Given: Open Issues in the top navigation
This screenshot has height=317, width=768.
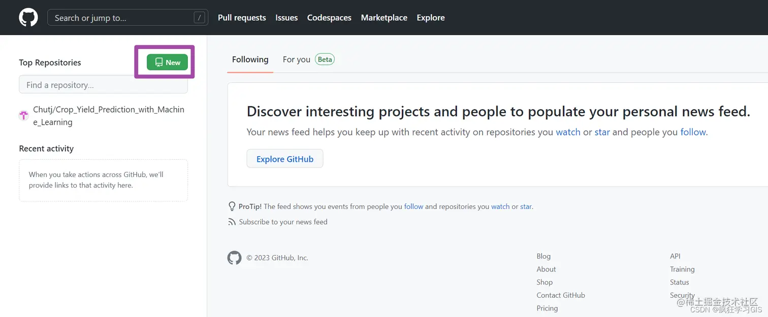Looking at the screenshot, I should (x=286, y=18).
